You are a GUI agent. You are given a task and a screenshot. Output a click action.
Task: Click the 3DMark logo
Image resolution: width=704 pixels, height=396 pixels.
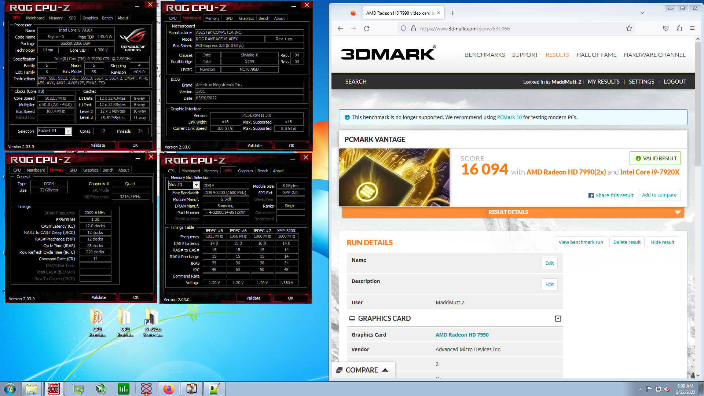389,54
